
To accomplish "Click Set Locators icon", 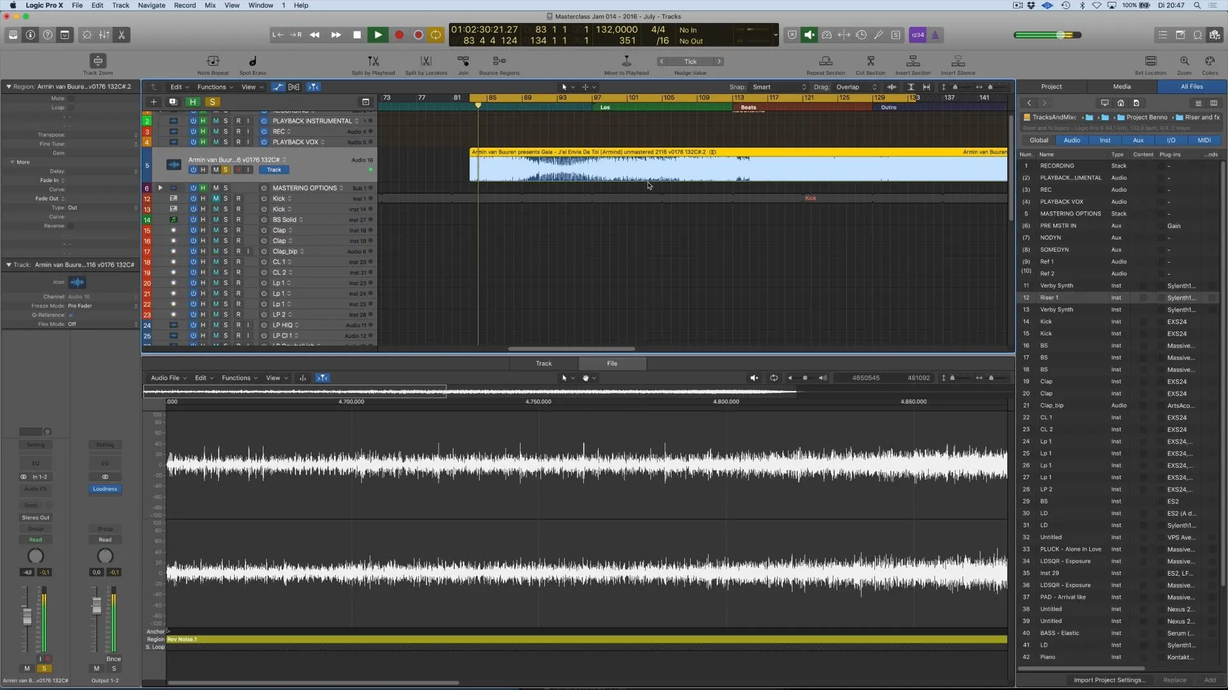I will pos(1151,61).
